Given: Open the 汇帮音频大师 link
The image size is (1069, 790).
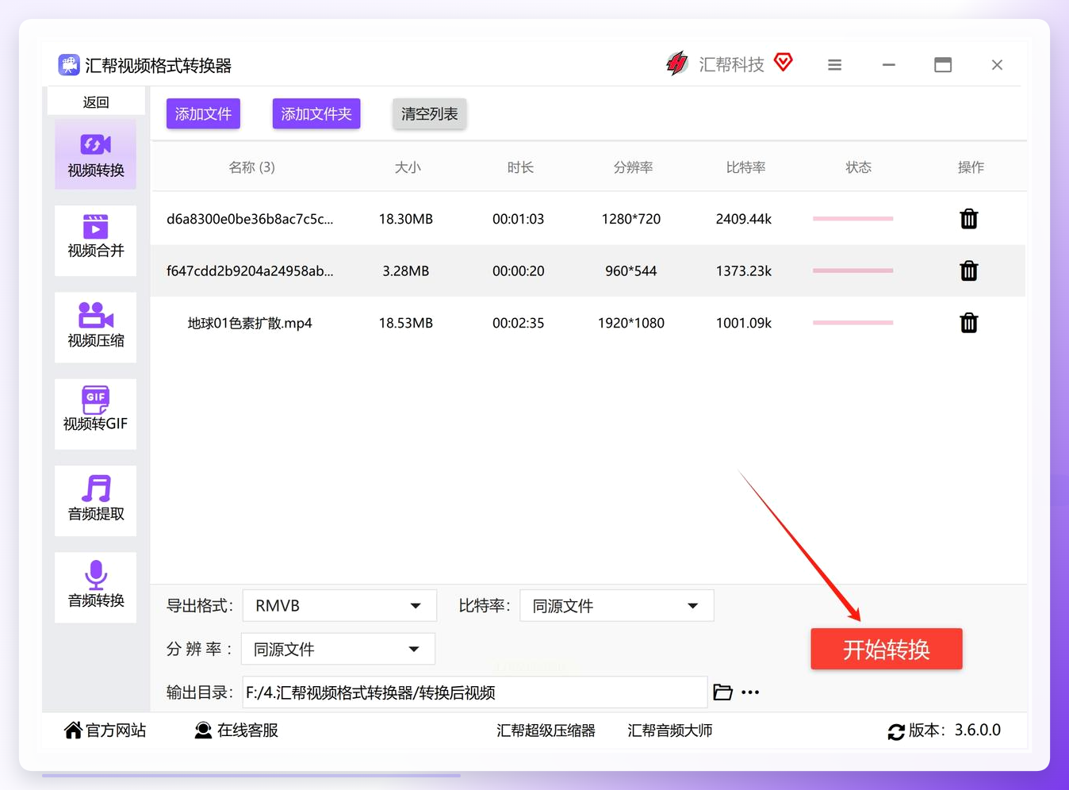Looking at the screenshot, I should click(x=670, y=731).
